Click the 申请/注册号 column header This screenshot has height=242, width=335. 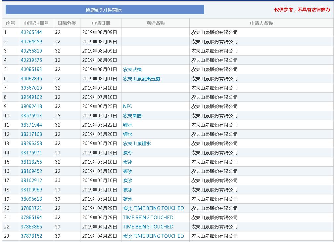click(x=36, y=23)
